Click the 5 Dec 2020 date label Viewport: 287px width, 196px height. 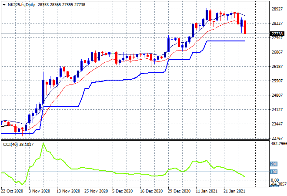click(x=123, y=191)
